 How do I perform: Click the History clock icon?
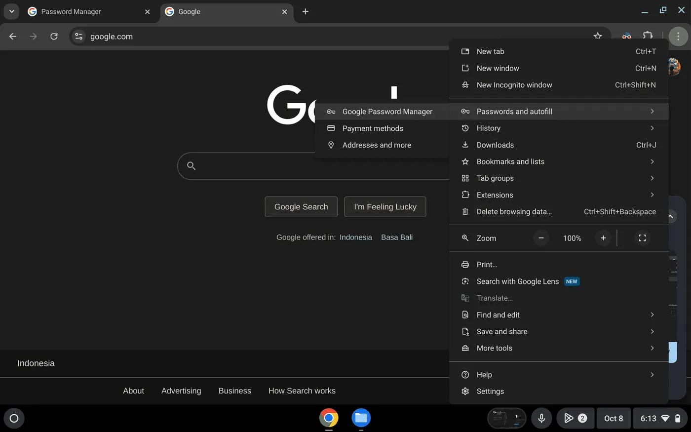465,128
